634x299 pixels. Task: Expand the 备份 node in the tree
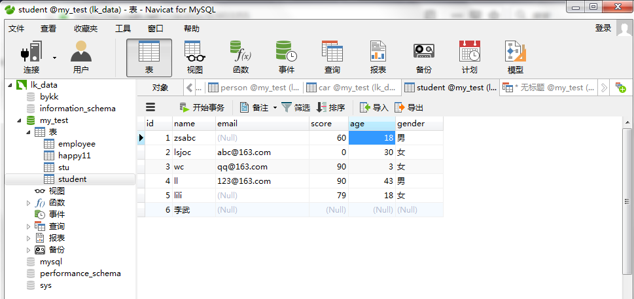pos(28,250)
